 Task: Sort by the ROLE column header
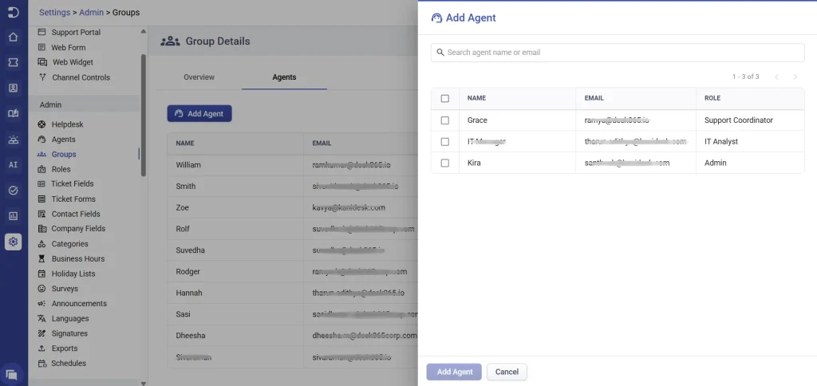coord(712,98)
